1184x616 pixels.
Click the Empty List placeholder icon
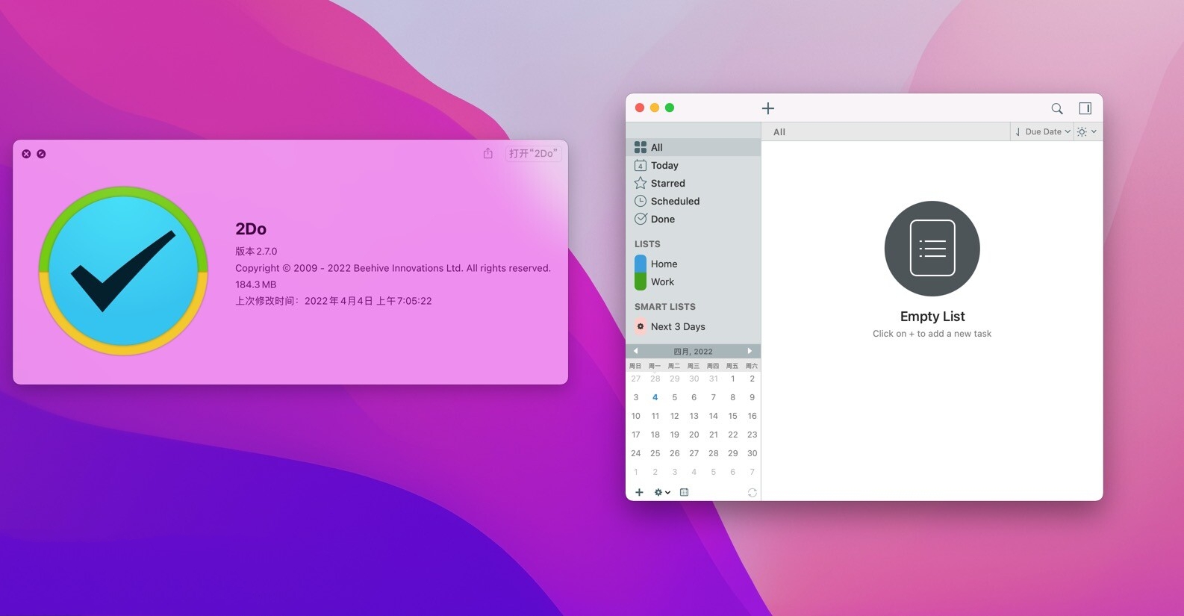[x=932, y=249]
